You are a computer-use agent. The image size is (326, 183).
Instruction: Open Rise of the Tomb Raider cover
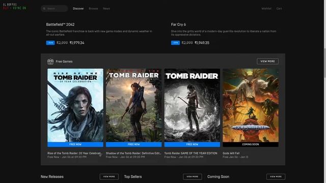click(x=75, y=105)
